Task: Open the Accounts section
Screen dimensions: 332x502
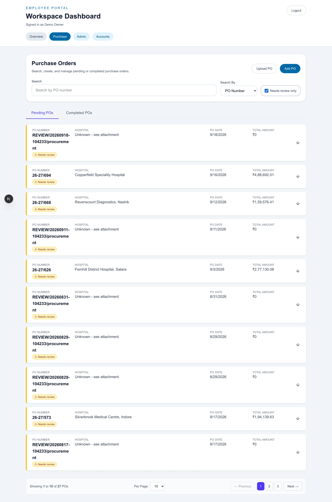Action: point(103,37)
